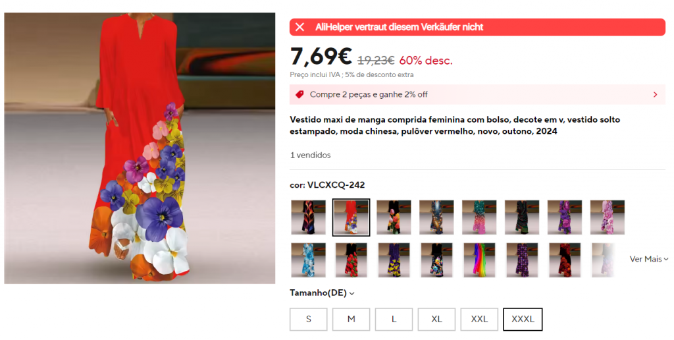Select the pink floral dress thumbnail in first row

(x=607, y=217)
